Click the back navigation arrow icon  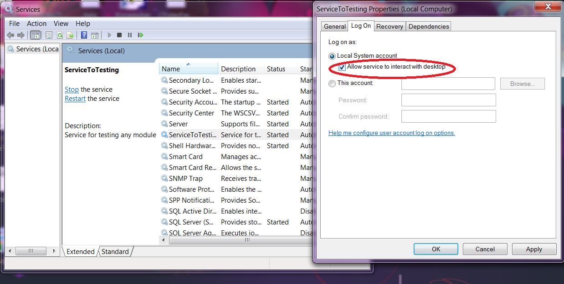pos(10,35)
